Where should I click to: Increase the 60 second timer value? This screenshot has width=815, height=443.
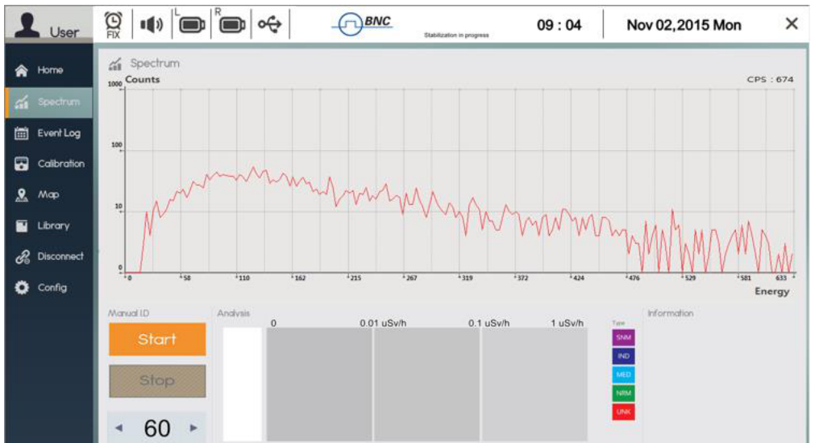(193, 428)
